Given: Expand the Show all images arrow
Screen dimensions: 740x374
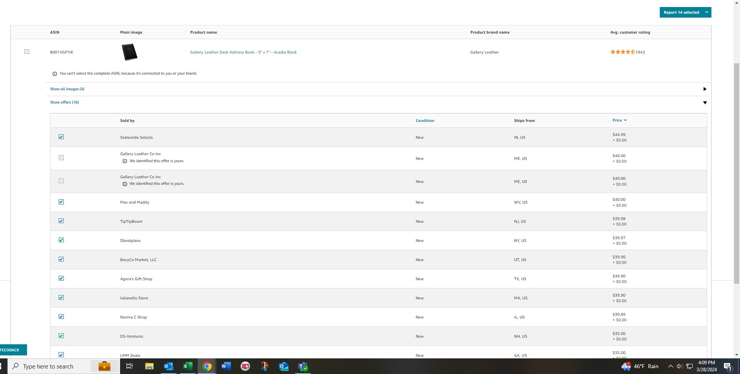Looking at the screenshot, I should [x=705, y=89].
